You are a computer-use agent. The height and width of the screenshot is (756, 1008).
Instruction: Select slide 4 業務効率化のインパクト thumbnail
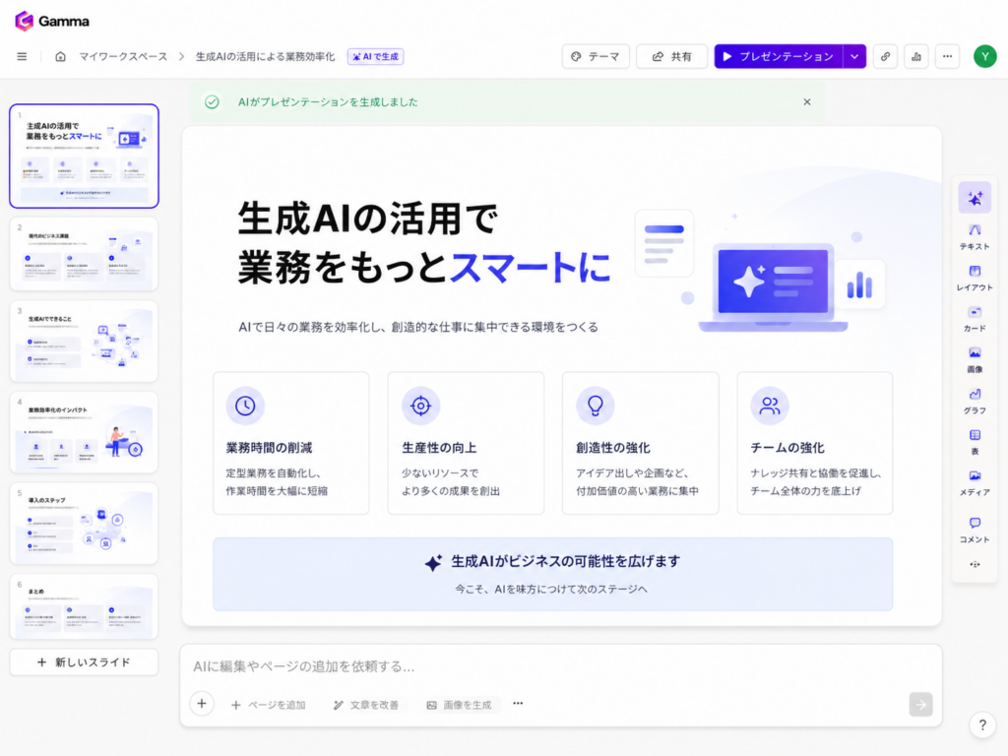(x=85, y=432)
